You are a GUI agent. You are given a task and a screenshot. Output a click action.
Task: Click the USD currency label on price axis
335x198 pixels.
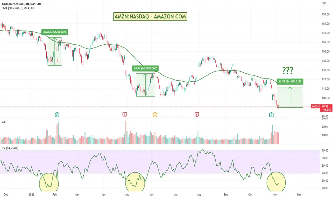324,3
